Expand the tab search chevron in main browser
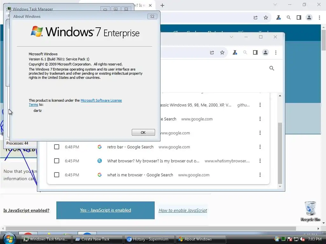 275,4
